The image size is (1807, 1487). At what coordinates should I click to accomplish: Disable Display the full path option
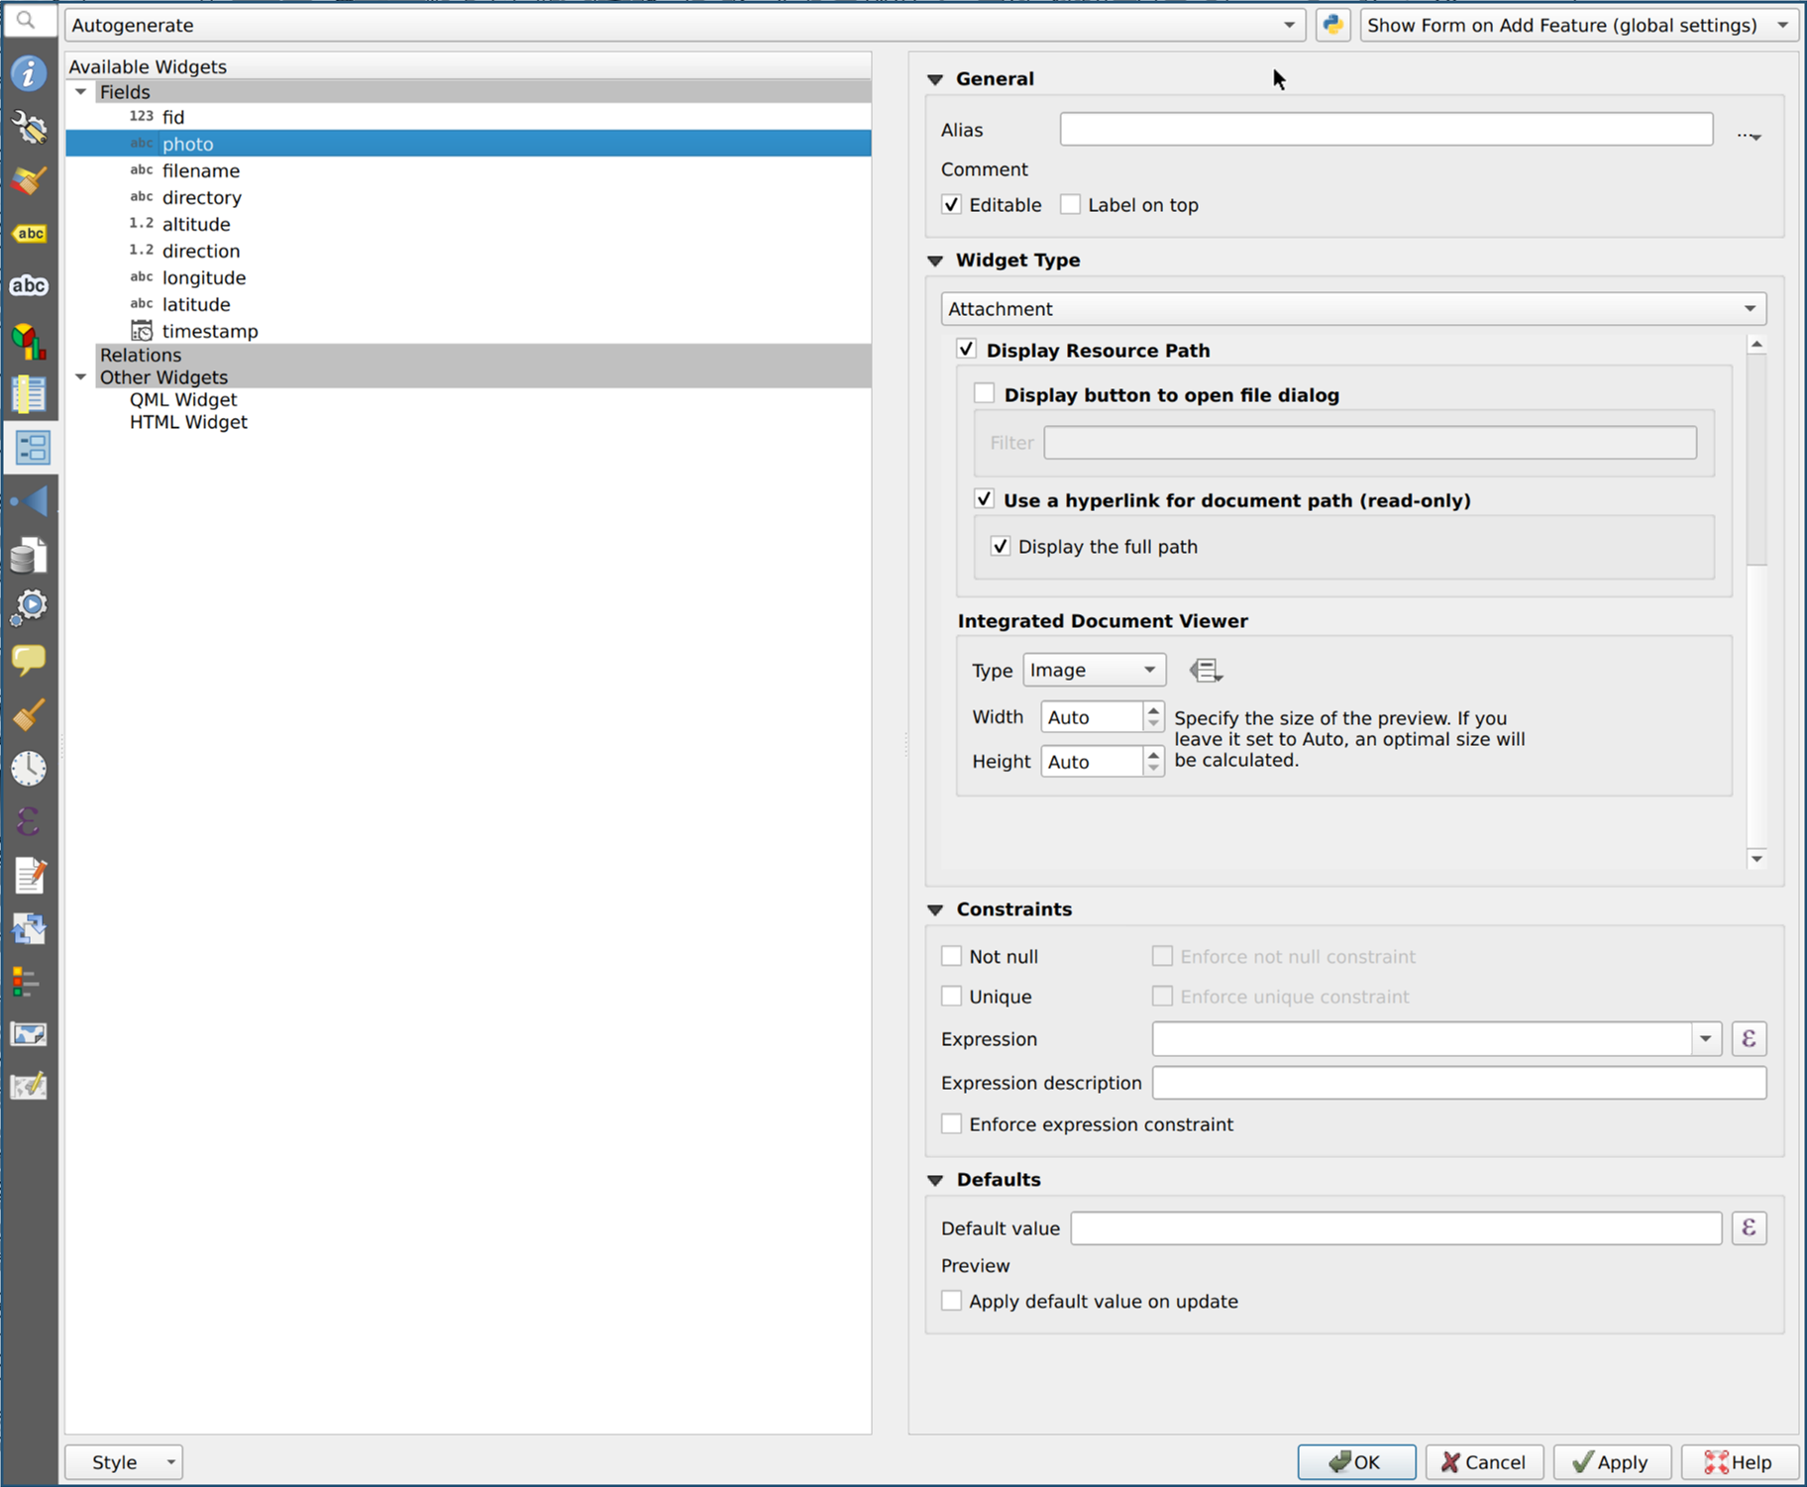(x=1000, y=546)
